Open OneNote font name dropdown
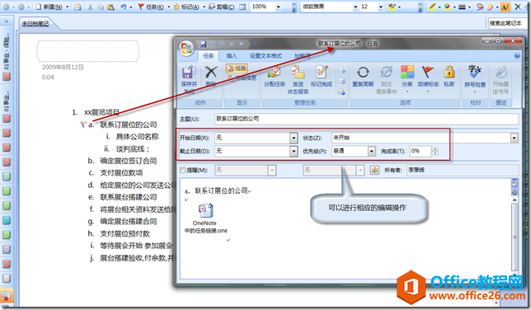Image resolution: width=531 pixels, height=310 pixels. (355, 7)
